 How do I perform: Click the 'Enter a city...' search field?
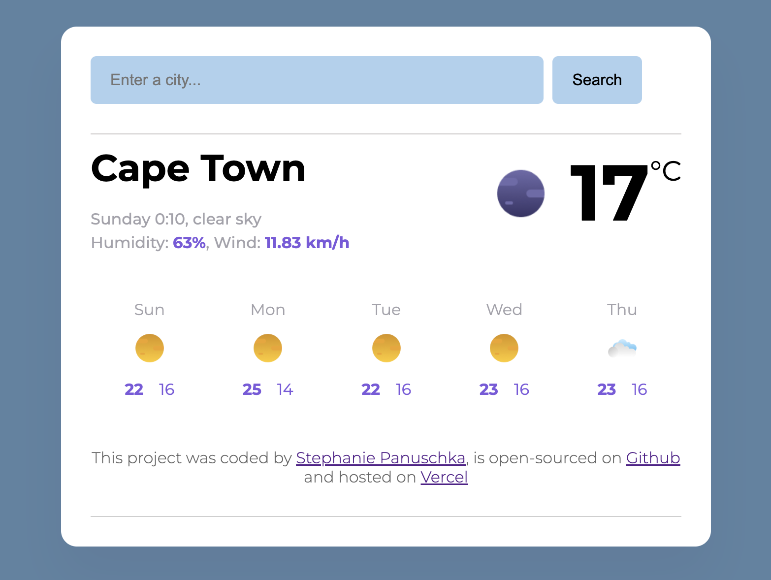pos(317,80)
